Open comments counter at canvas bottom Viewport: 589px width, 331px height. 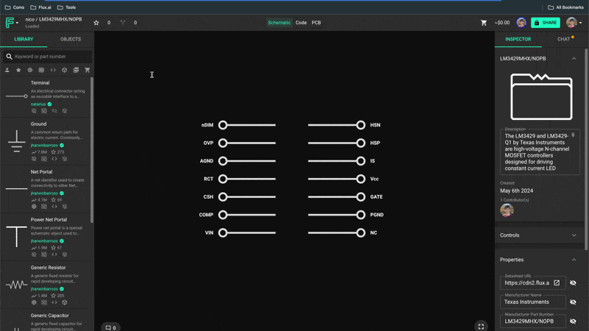click(x=110, y=327)
